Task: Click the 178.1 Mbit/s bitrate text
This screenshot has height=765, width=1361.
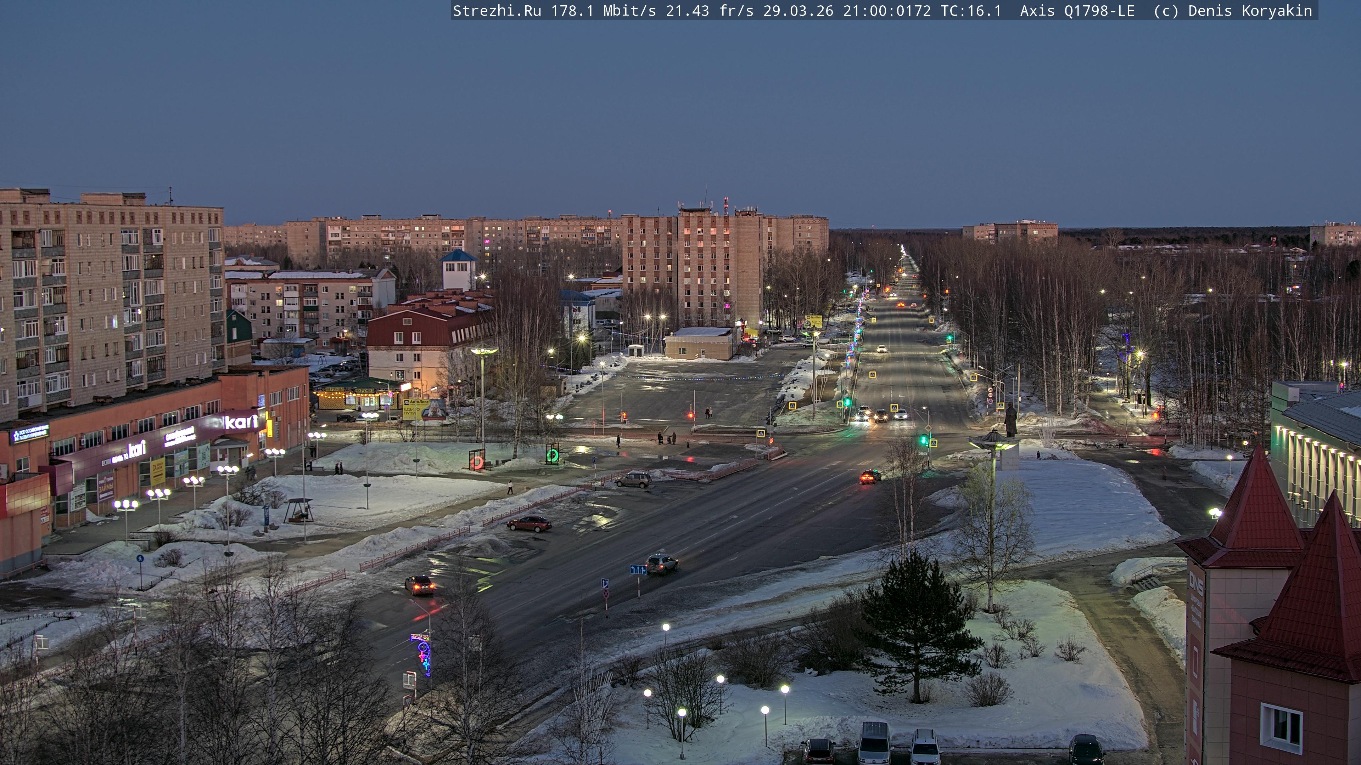Action: click(x=603, y=11)
